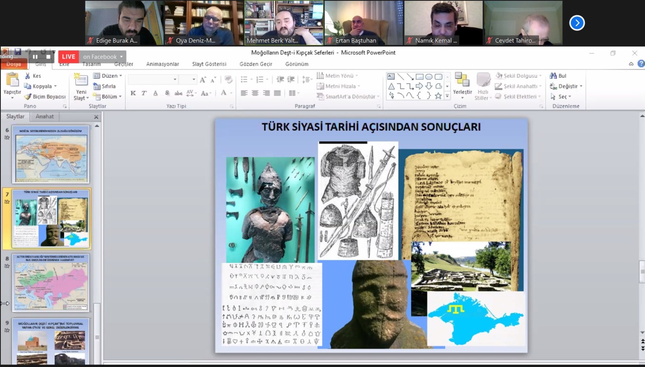Image resolution: width=645 pixels, height=367 pixels.
Task: Collapse the ribbon with the caret toggle
Action: tap(631, 64)
